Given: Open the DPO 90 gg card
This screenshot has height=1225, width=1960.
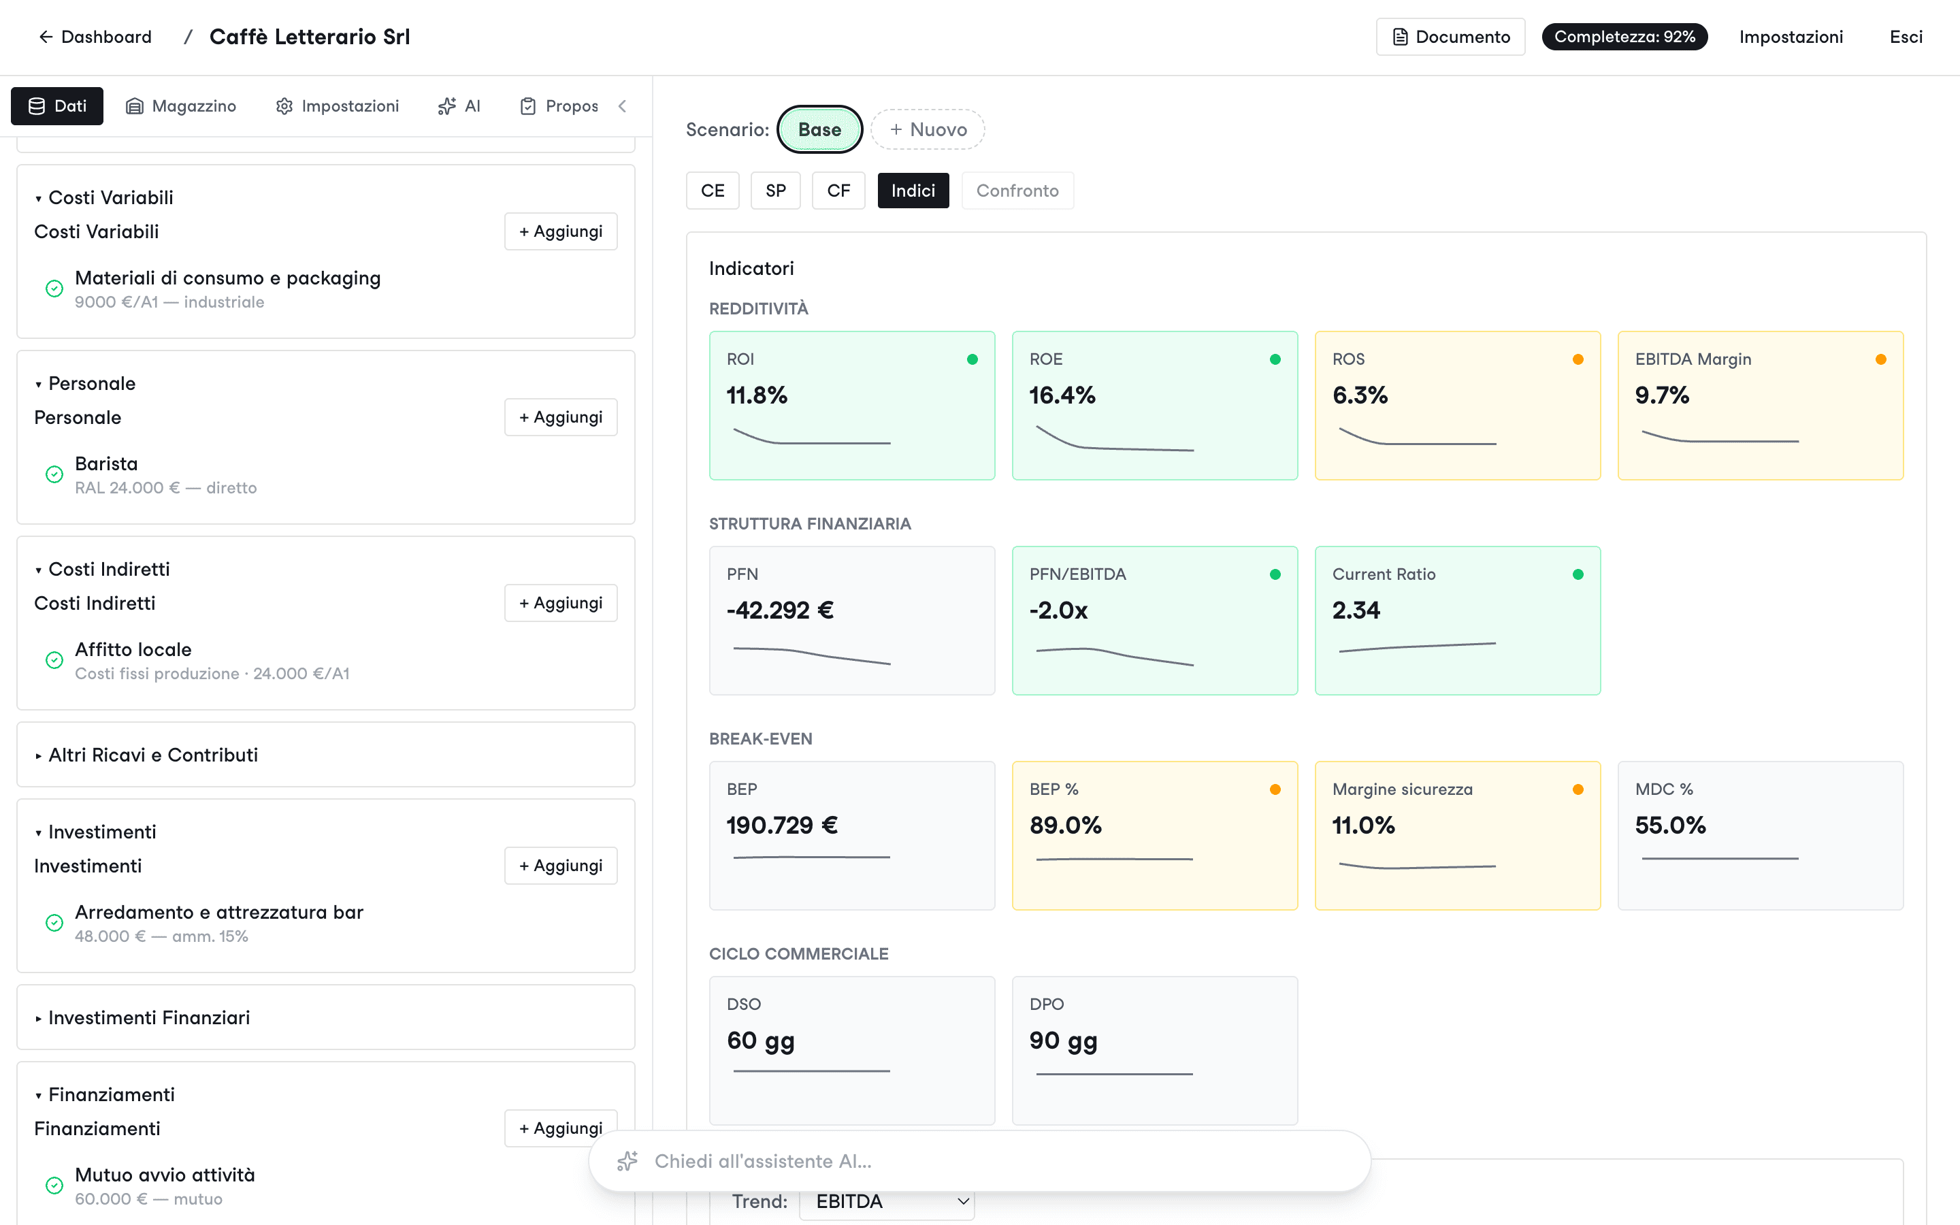Looking at the screenshot, I should pyautogui.click(x=1155, y=1050).
